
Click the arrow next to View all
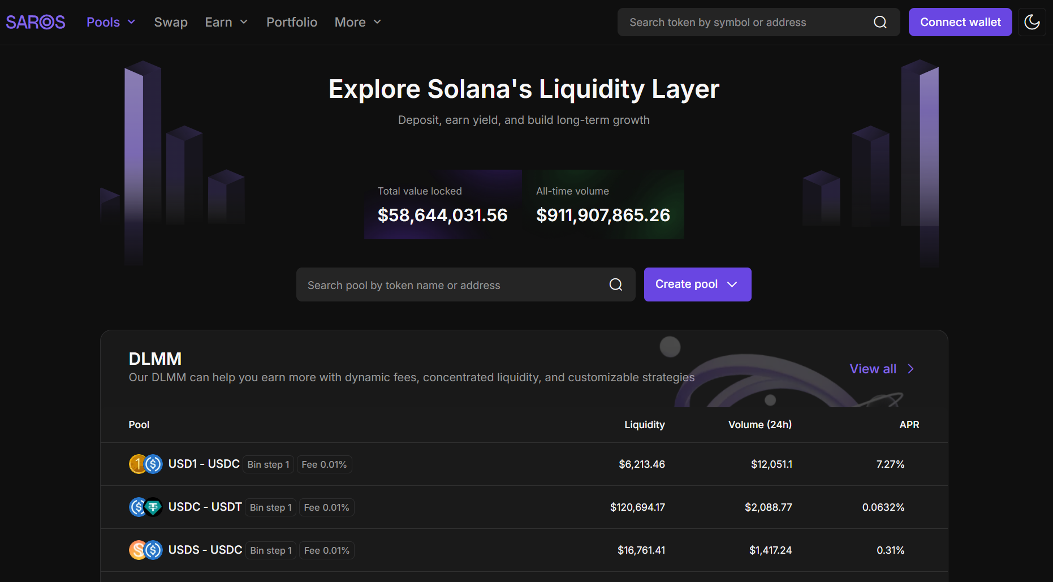coord(910,369)
